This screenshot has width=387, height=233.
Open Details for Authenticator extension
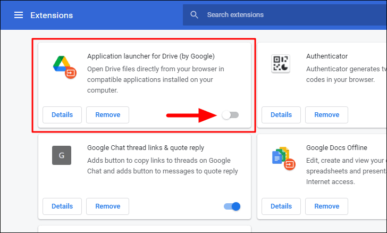(x=281, y=115)
